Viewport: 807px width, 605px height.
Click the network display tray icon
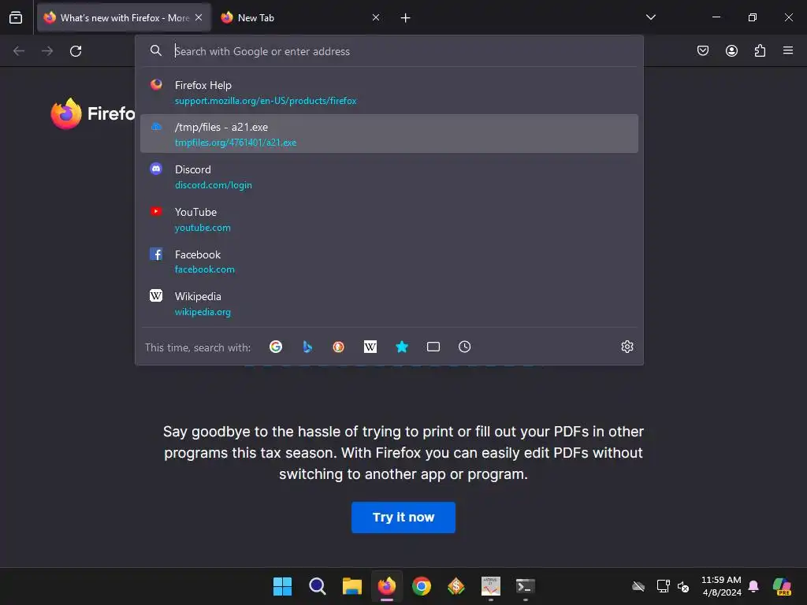(x=663, y=586)
